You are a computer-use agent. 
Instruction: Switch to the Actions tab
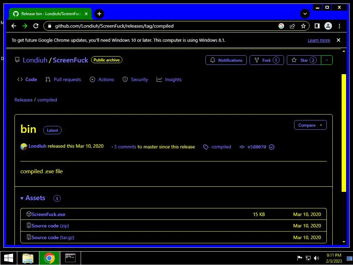pos(102,79)
